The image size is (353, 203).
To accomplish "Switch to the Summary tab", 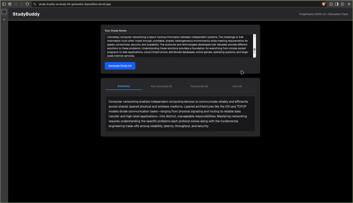I will (124, 86).
